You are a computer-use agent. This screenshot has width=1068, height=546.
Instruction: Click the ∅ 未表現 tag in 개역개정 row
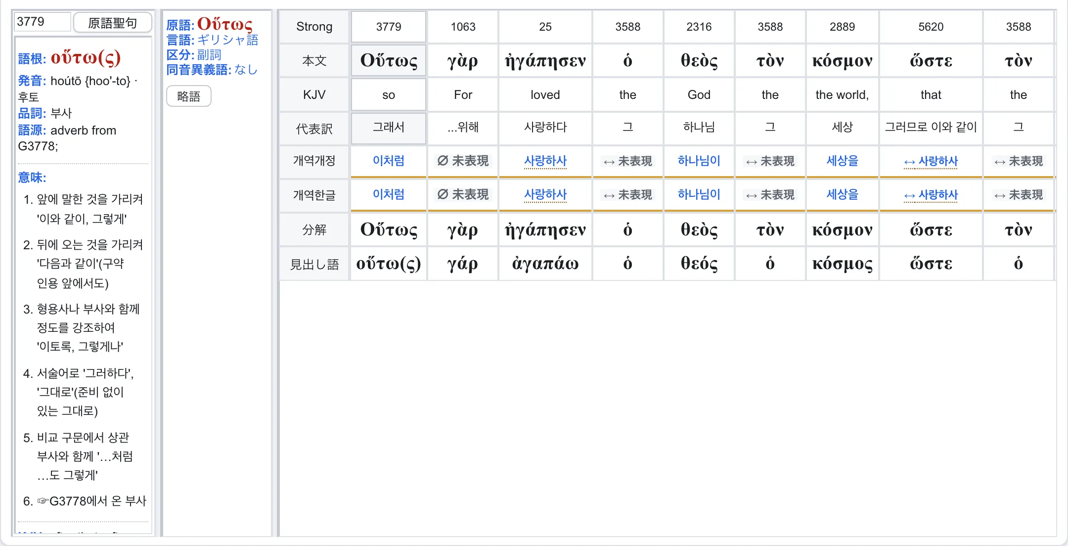coord(463,161)
